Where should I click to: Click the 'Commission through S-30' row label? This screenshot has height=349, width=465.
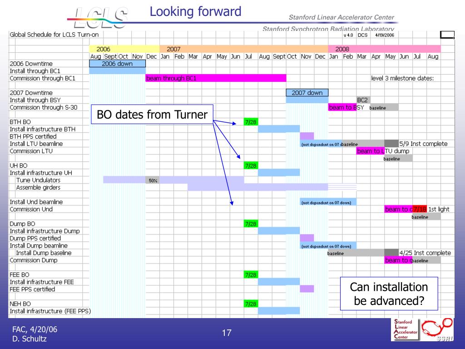[43, 107]
